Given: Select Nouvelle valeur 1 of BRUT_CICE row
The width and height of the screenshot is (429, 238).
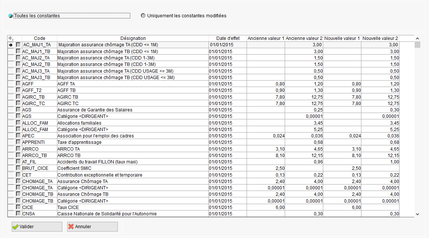Looking at the screenshot, I should coord(342,168).
